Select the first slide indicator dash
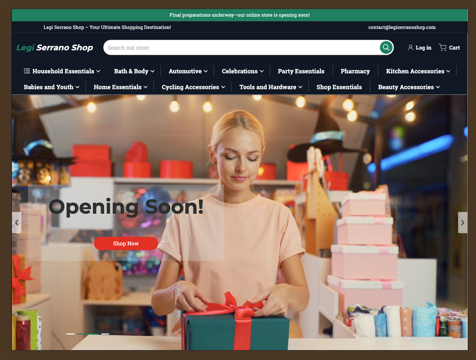476x360 pixels. click(70, 334)
